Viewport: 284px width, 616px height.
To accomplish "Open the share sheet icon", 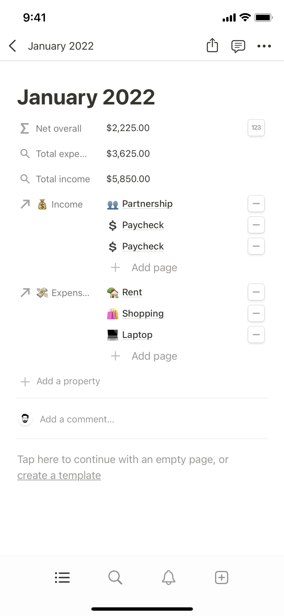I will click(212, 46).
